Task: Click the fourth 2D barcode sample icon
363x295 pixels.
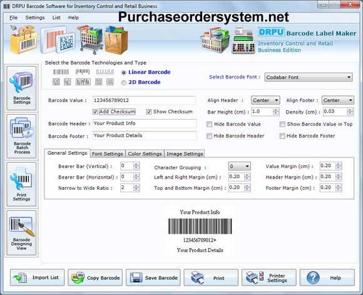Action: point(99,82)
